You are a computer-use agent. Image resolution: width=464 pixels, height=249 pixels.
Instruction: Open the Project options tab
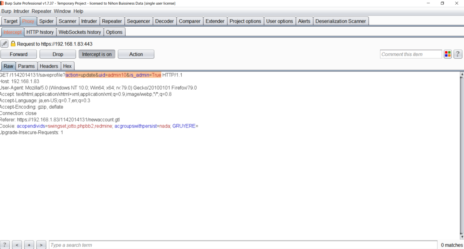point(246,21)
